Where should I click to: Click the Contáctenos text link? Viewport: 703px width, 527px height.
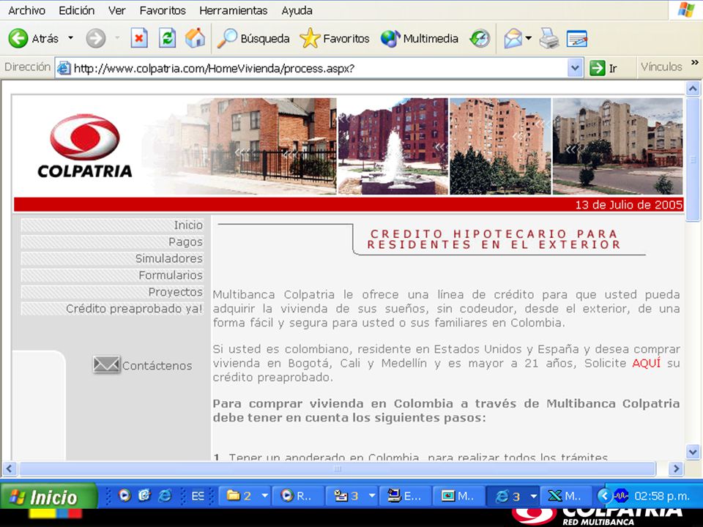pos(157,366)
